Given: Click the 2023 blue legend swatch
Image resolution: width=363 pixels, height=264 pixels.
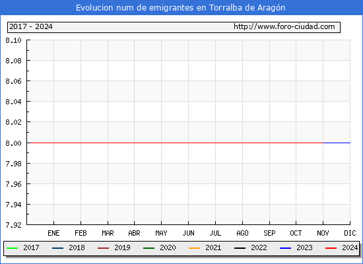Looking at the screenshot, I should pos(285,248).
